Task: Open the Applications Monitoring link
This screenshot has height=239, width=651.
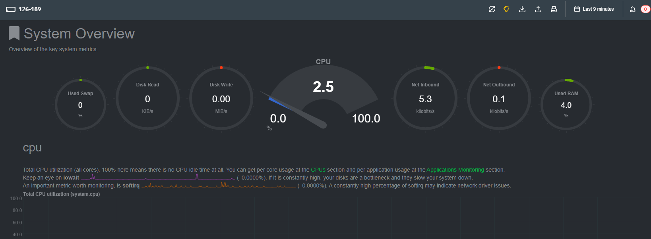Action: click(x=455, y=170)
